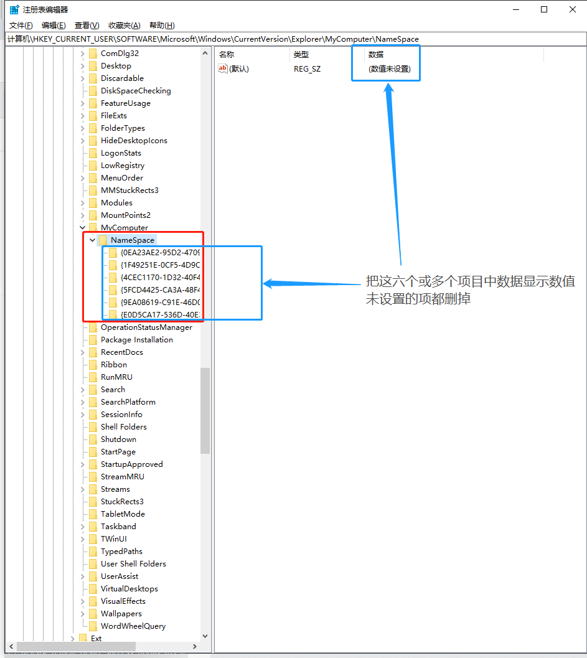Open the 文件(F) menu

coord(21,25)
